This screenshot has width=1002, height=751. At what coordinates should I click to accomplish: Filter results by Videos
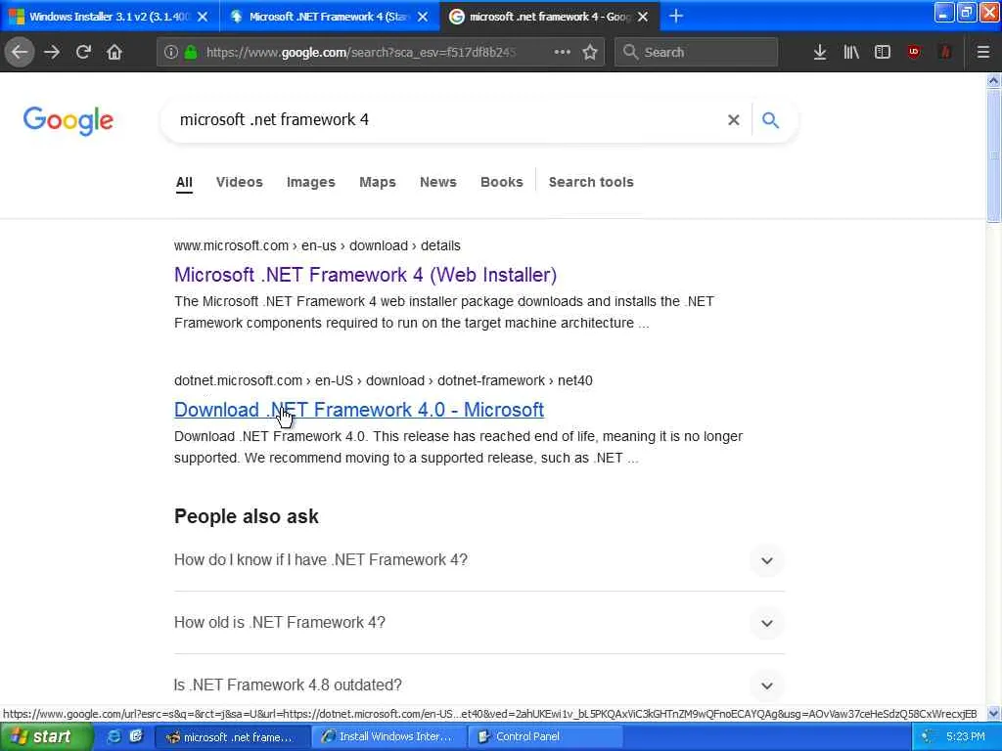pyautogui.click(x=240, y=182)
